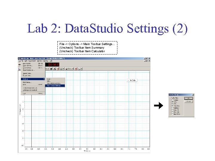
Task: Open the Help menu
Action: (51, 61)
